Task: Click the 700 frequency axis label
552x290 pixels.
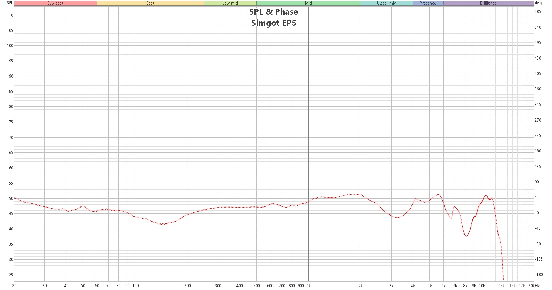Action: click(282, 286)
